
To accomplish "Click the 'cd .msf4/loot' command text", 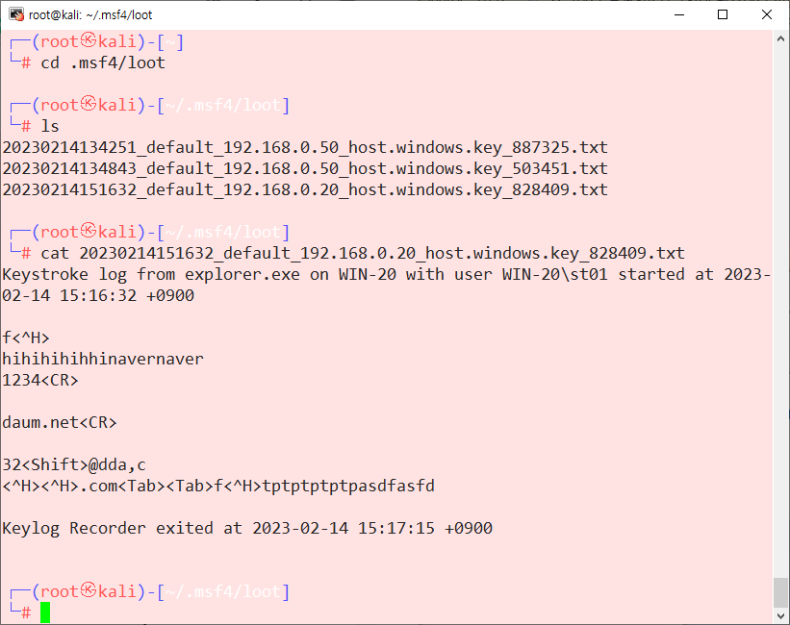I will point(103,62).
